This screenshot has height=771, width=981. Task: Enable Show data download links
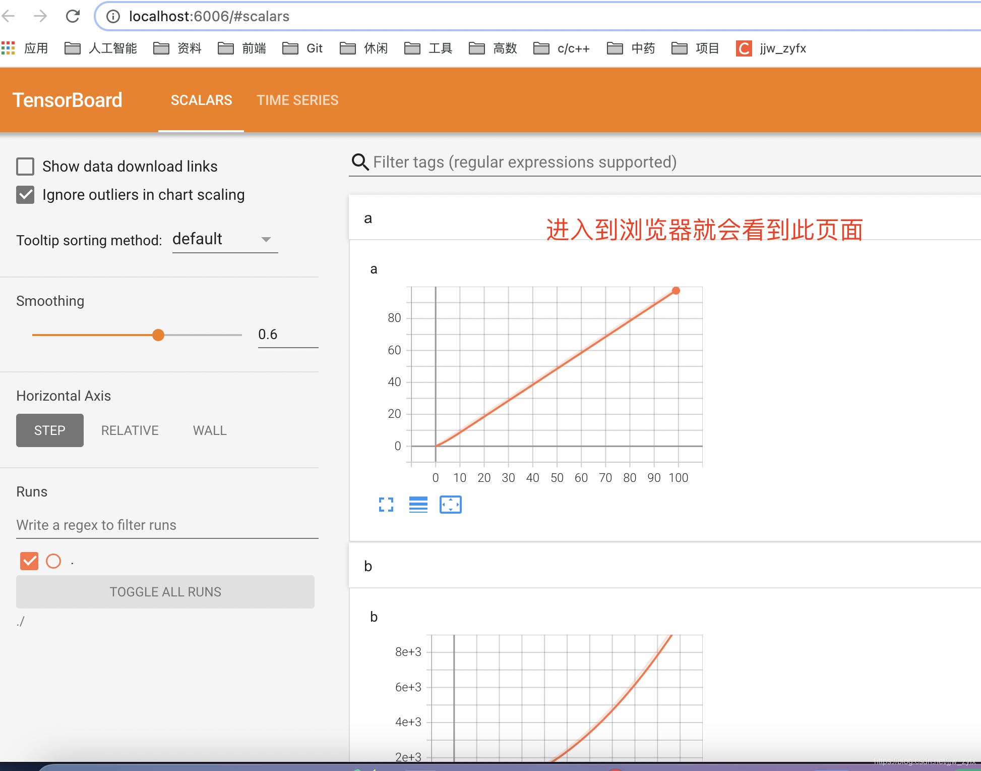(x=25, y=166)
